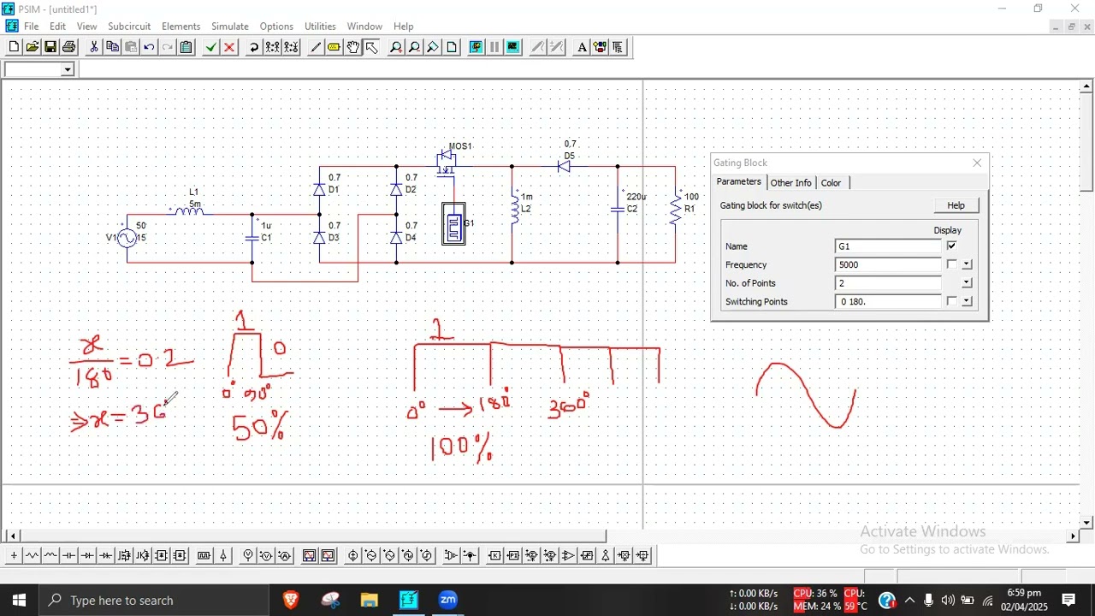Viewport: 1095px width, 616px height.
Task: Click the Fit to Page icon
Action: pyautogui.click(x=452, y=47)
